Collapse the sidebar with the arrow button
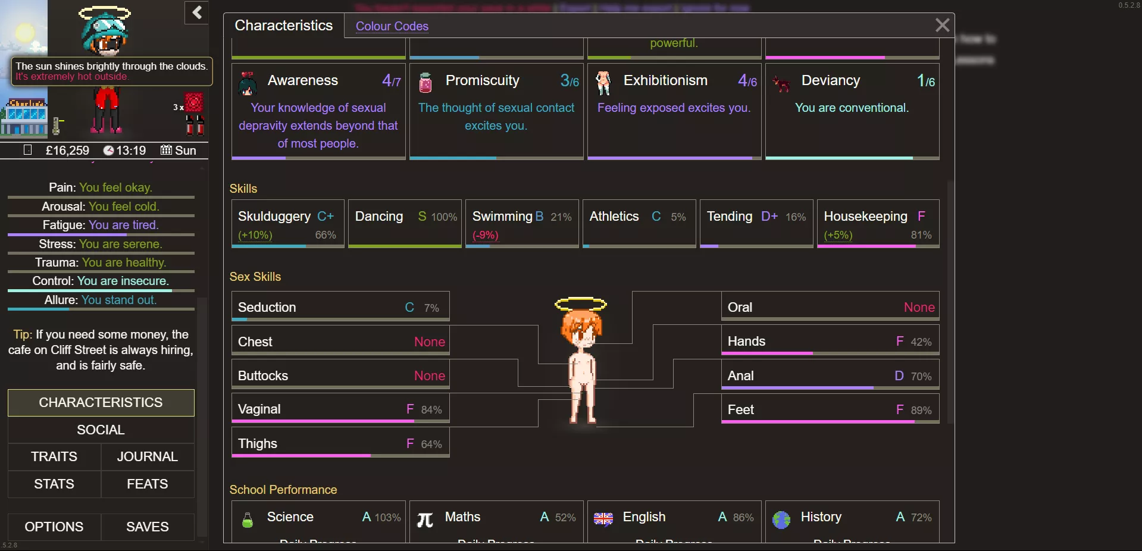 tap(196, 12)
